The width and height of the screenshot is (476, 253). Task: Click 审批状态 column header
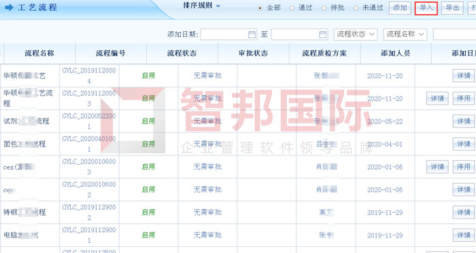coord(254,54)
